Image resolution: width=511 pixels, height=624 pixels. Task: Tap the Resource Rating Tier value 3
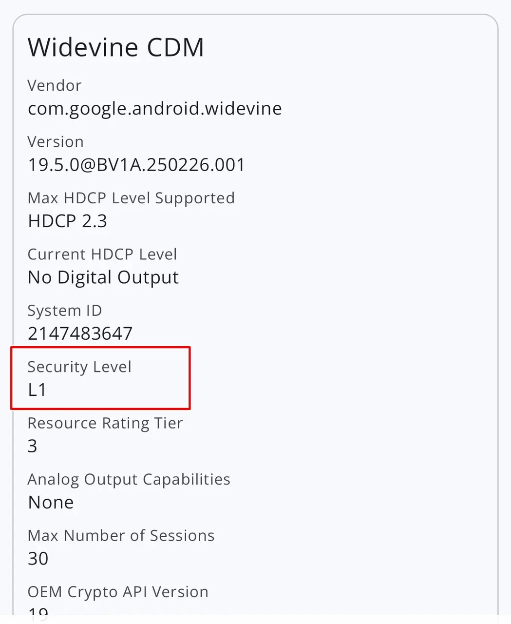[33, 446]
